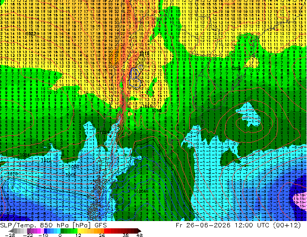Image resolution: width=307 pixels, height=237 pixels.
Task: Click the "-22" legend label
Action: tap(28, 235)
